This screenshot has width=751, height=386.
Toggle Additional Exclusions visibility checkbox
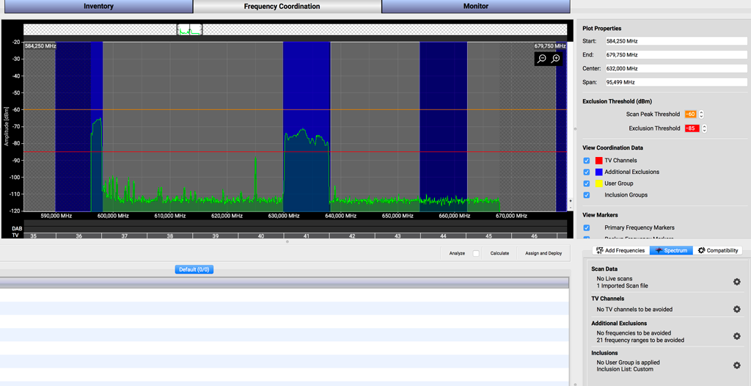[x=587, y=172]
